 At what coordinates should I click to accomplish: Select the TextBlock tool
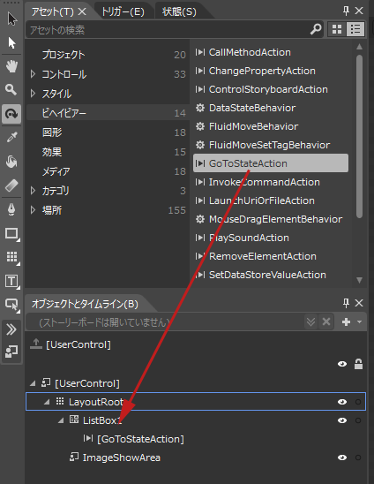11,281
